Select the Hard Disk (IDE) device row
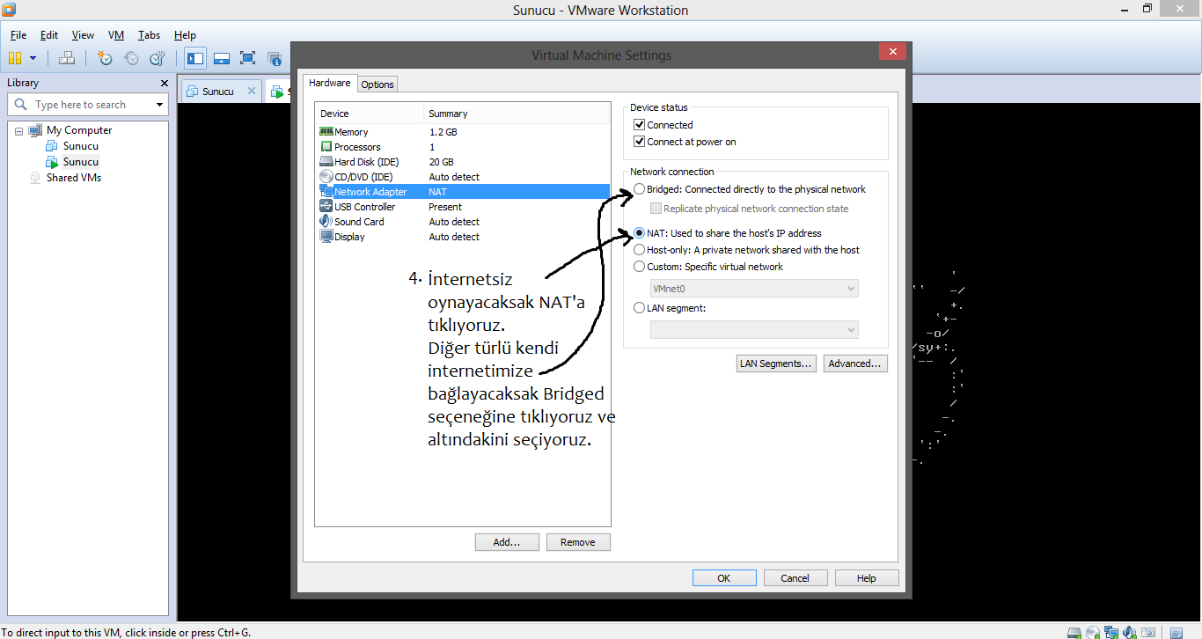 tap(463, 162)
